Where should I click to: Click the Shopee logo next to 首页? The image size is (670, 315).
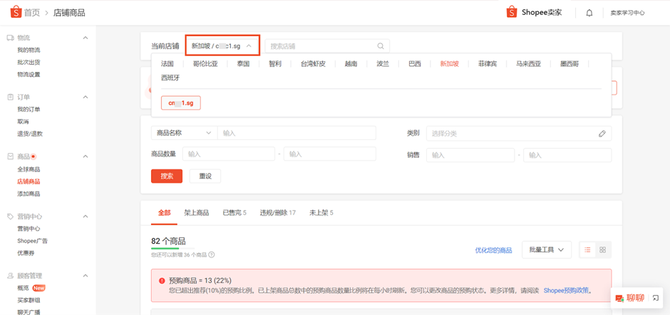click(x=16, y=12)
